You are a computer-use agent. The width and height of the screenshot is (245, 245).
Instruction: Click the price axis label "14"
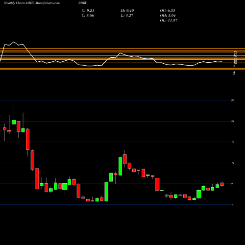pos(233,163)
